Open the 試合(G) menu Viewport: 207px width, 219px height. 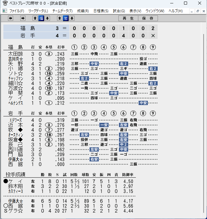point(119,11)
